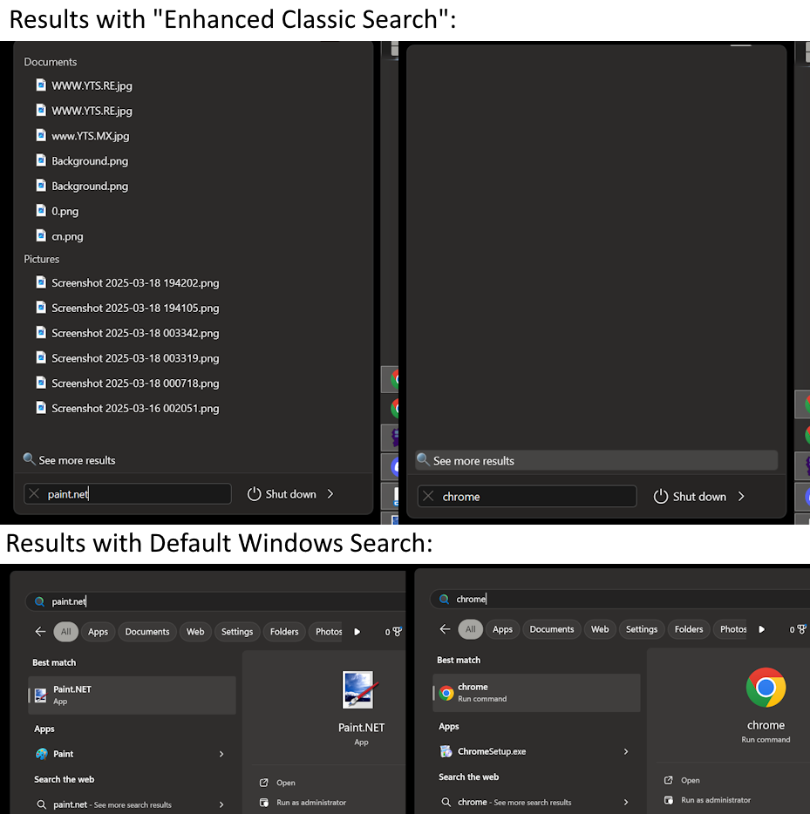Image resolution: width=810 pixels, height=814 pixels.
Task: Open Screenshot 2025-03-18 194202.png result
Action: (x=135, y=283)
